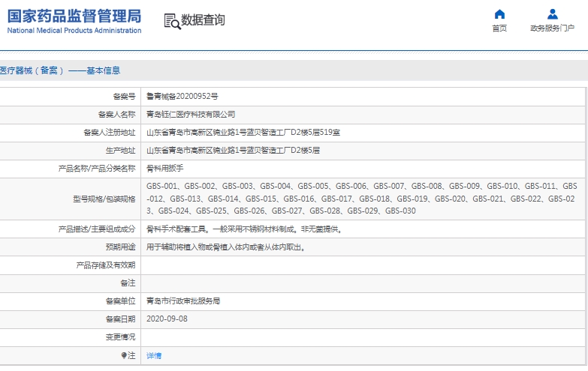This screenshot has width=588, height=371.
Task: Click the 产品名称/产品分类名称 label
Action: tap(97, 168)
